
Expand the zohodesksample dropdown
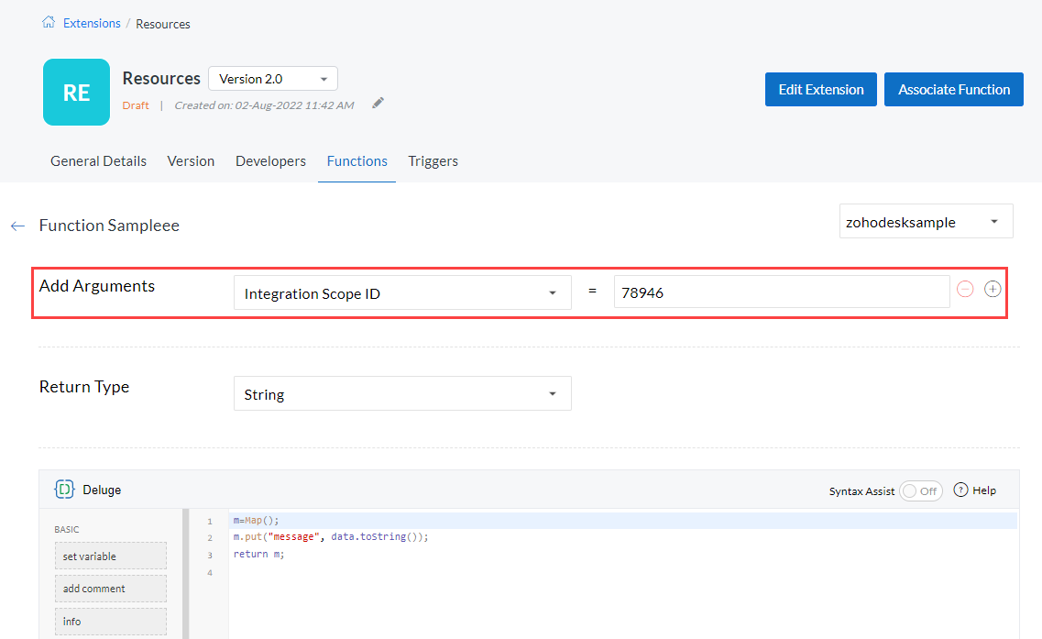click(x=926, y=222)
